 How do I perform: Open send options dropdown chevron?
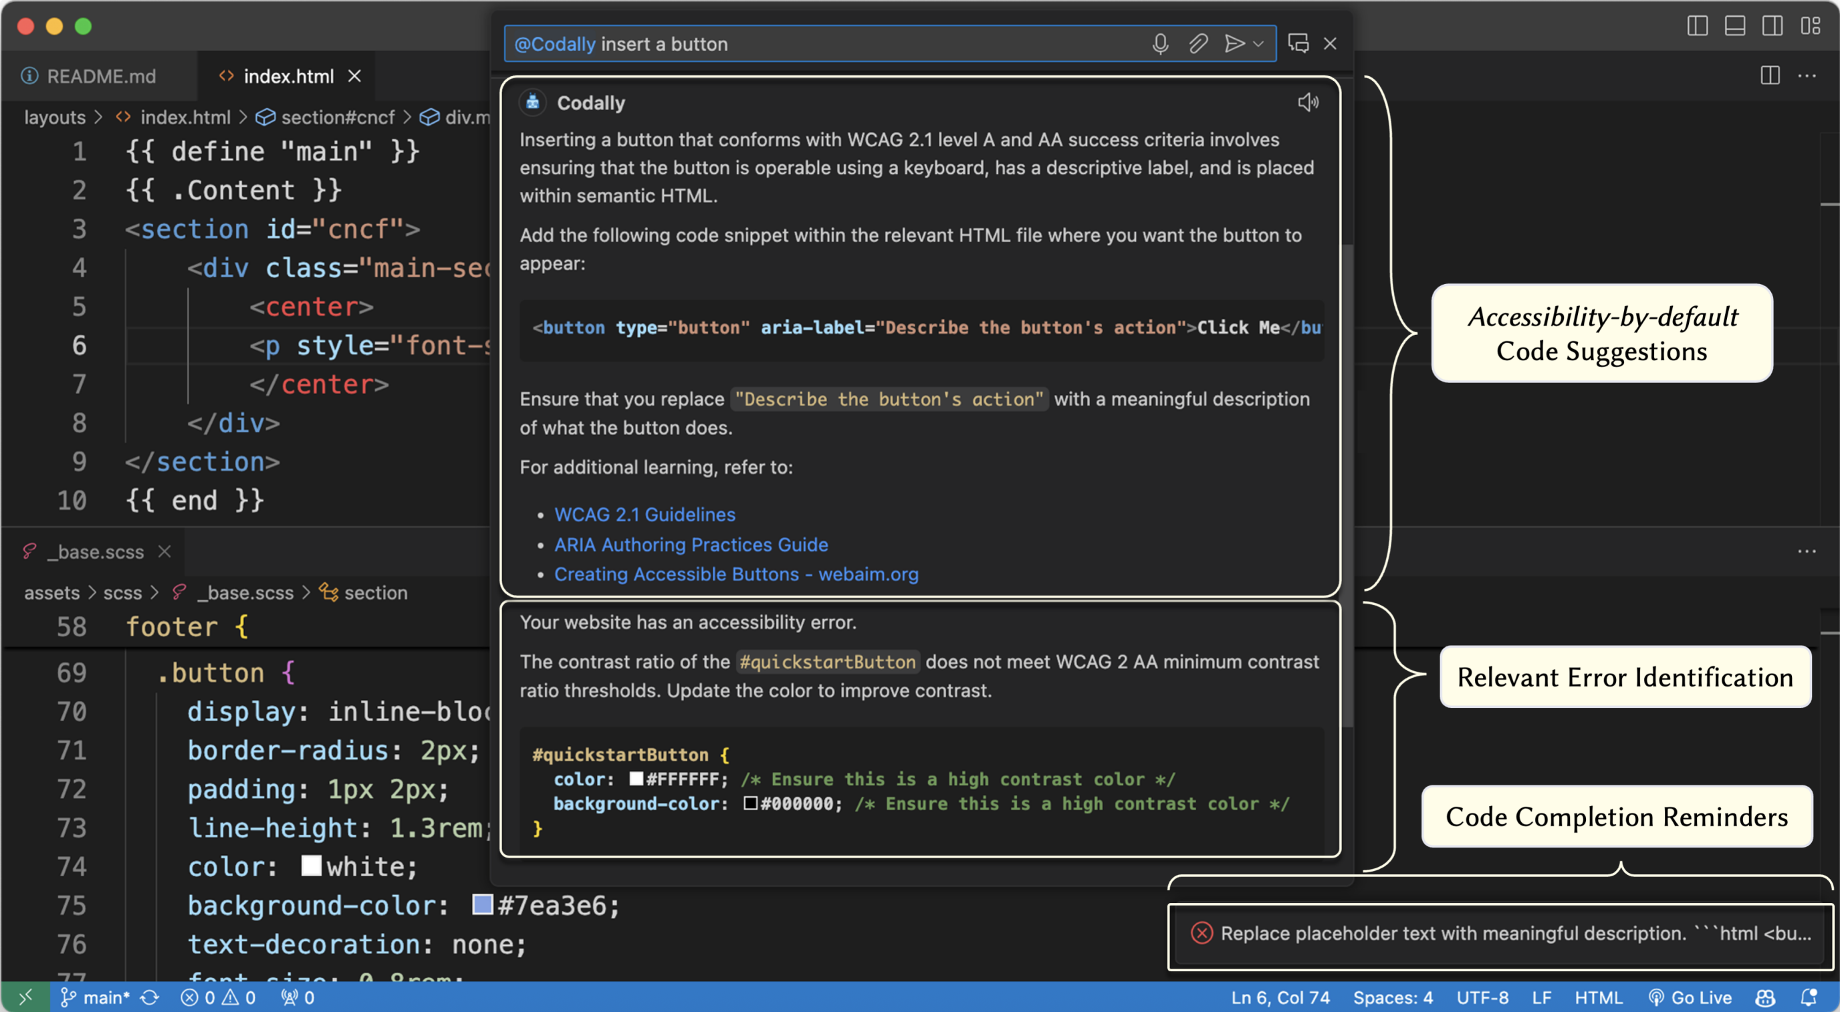pyautogui.click(x=1258, y=44)
